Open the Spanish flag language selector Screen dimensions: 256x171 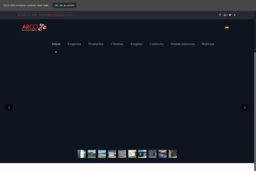(x=227, y=27)
